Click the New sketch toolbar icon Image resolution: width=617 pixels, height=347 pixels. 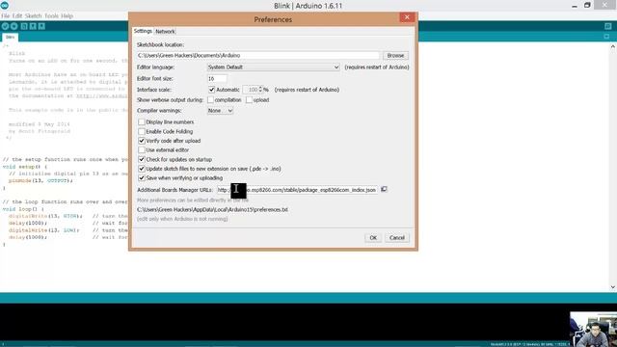coord(24,26)
